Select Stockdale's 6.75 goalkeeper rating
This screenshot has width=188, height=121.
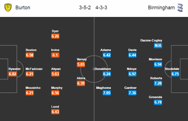point(175,74)
